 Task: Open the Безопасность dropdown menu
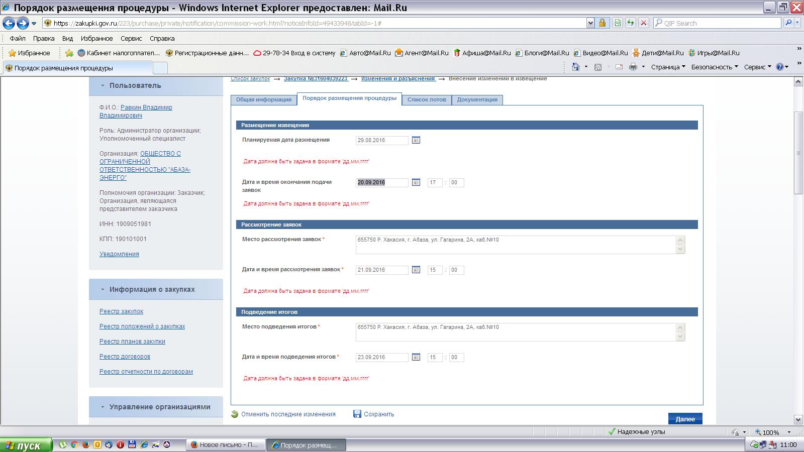pos(714,67)
